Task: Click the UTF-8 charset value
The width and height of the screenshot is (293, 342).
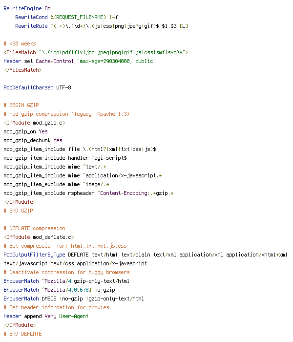Action: [63, 87]
